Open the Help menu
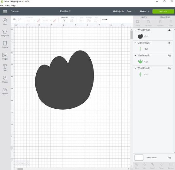This screenshot has height=170, width=175. (x=13, y=6)
